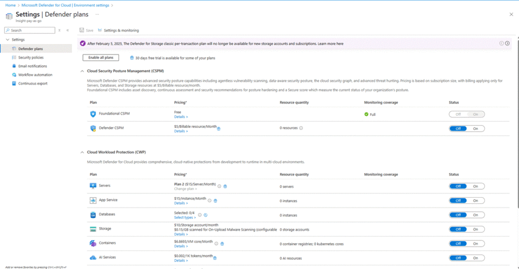Click the collapse sidebar double-chevron icon

coord(67,30)
